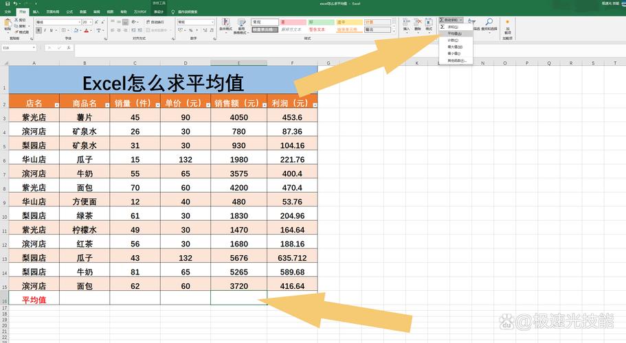Select 其他函数 More Functions in AutoSum menu
626x343 pixels.
click(x=456, y=60)
